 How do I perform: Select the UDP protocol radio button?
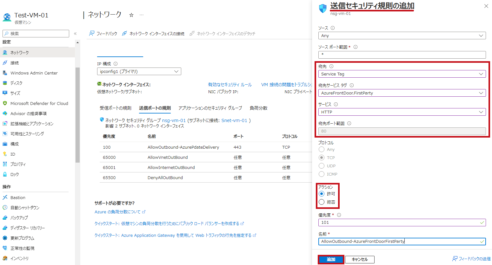[x=322, y=166]
